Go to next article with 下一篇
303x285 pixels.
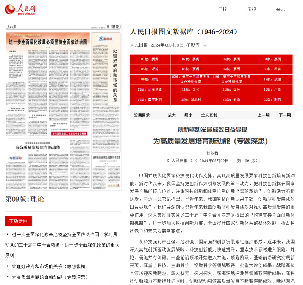tap(285, 115)
